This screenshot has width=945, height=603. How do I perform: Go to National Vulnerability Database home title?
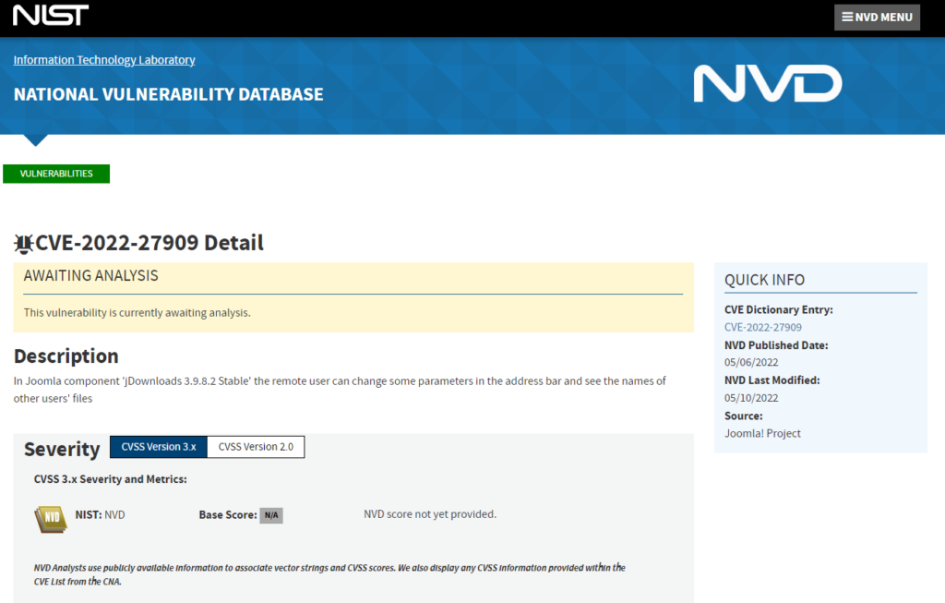168,94
